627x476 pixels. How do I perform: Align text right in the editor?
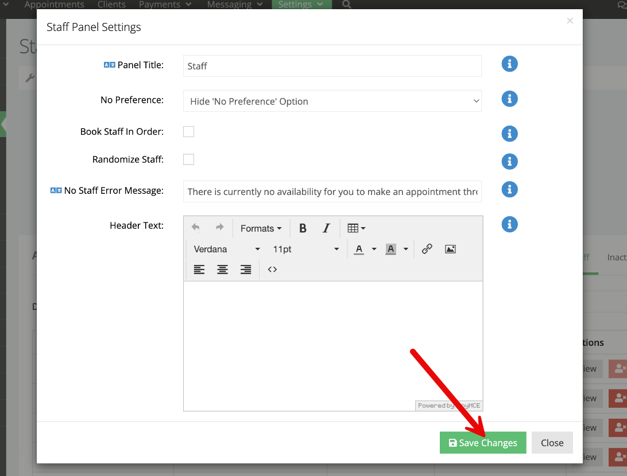tap(246, 270)
